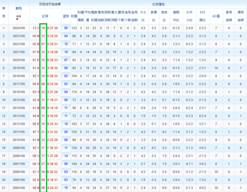Image resolution: width=247 pixels, height=192 pixels.
Task: Select the 双色球开奖结果 header
Action: [x=50, y=4]
